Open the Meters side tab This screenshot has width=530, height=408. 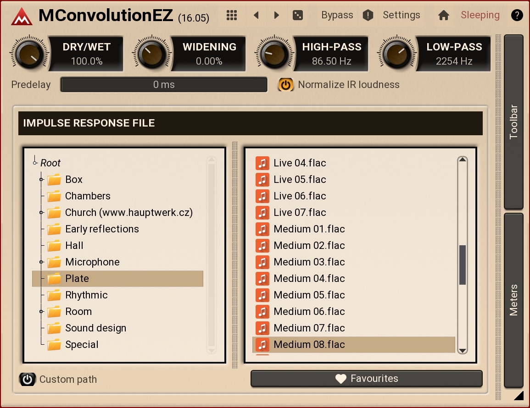513,300
